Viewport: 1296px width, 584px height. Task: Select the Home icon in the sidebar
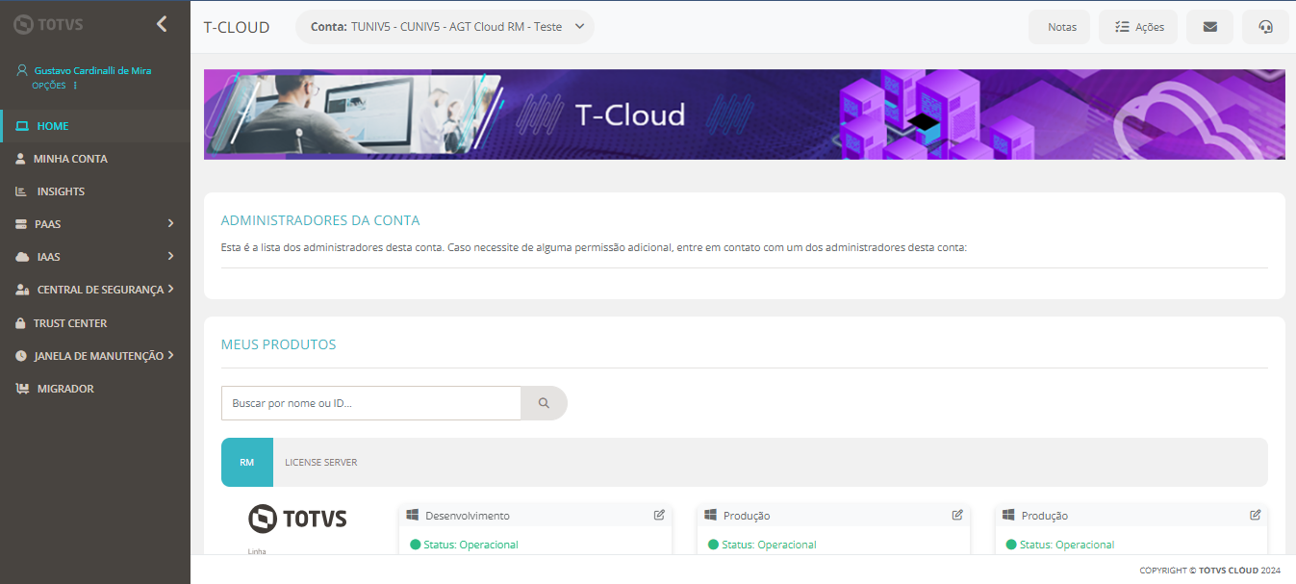(21, 125)
